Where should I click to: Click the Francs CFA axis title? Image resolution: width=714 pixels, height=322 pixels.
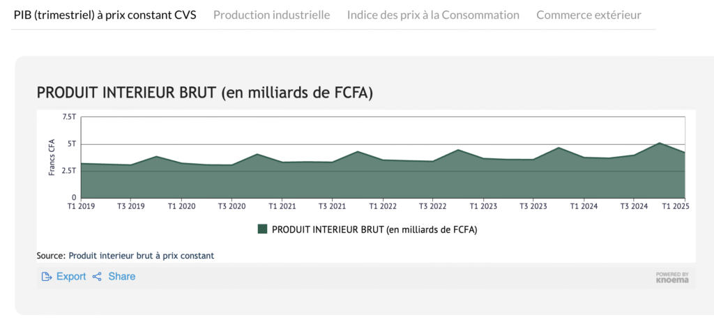click(52, 157)
